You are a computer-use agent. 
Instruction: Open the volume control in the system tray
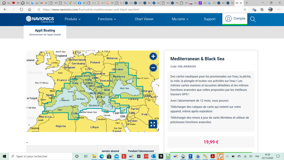coord(251,156)
